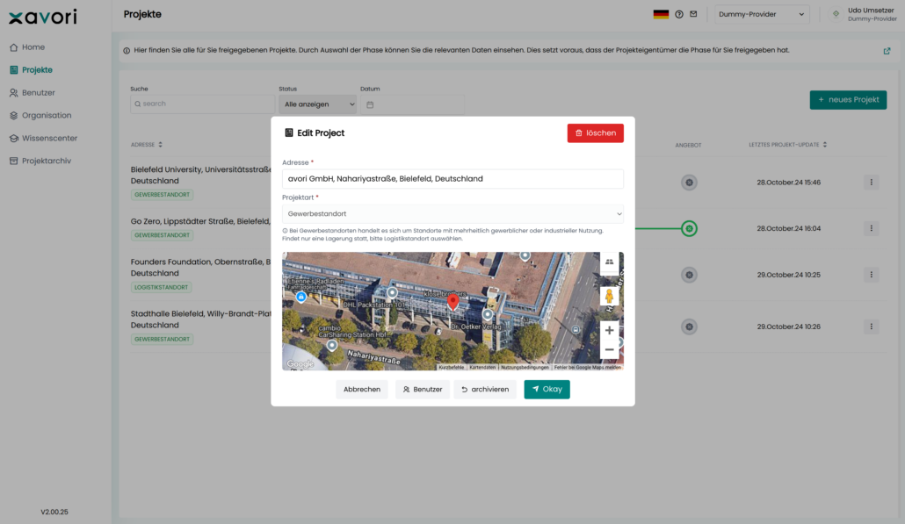Open Projekte in sidebar
Image resolution: width=905 pixels, height=524 pixels.
point(31,69)
